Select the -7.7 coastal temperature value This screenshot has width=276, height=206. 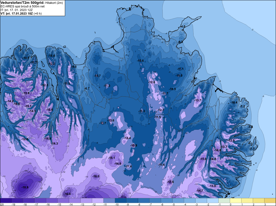[x=252, y=149]
